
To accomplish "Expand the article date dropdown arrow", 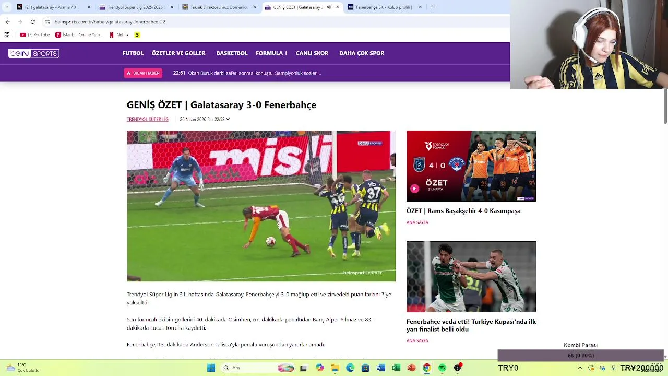I will pos(228,119).
